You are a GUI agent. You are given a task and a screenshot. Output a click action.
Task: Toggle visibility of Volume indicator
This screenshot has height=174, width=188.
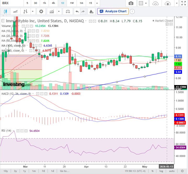pos(23,26)
